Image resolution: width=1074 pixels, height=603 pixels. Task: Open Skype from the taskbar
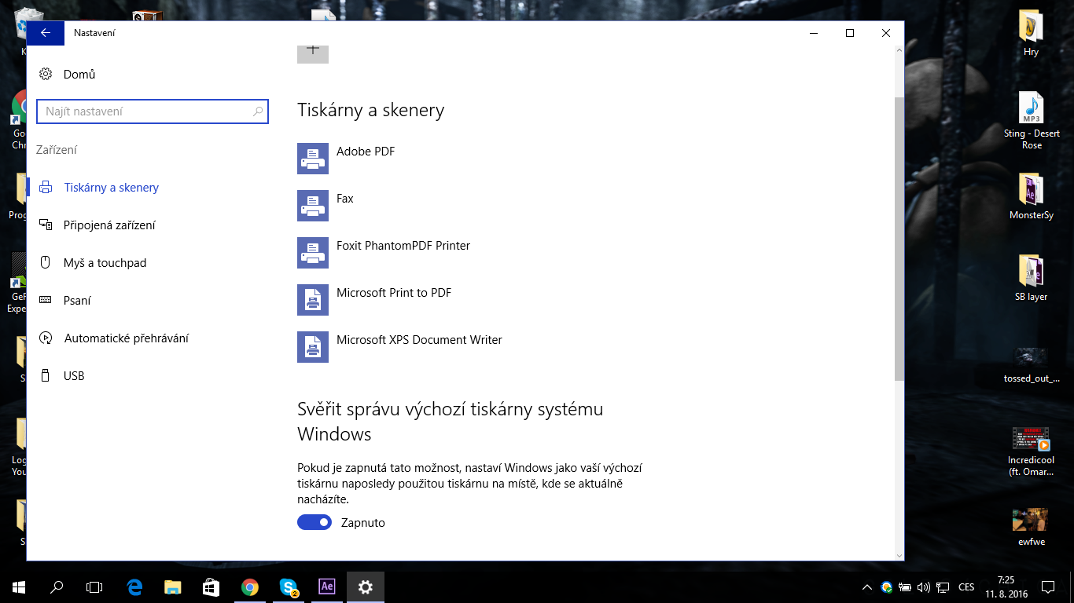tap(289, 587)
